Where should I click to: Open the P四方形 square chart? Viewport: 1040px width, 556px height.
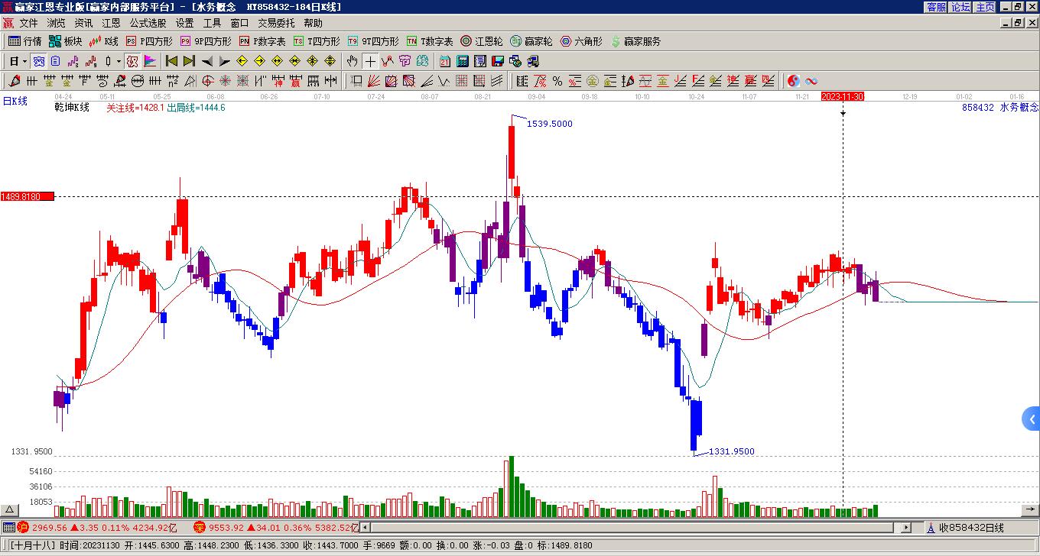pyautogui.click(x=149, y=41)
